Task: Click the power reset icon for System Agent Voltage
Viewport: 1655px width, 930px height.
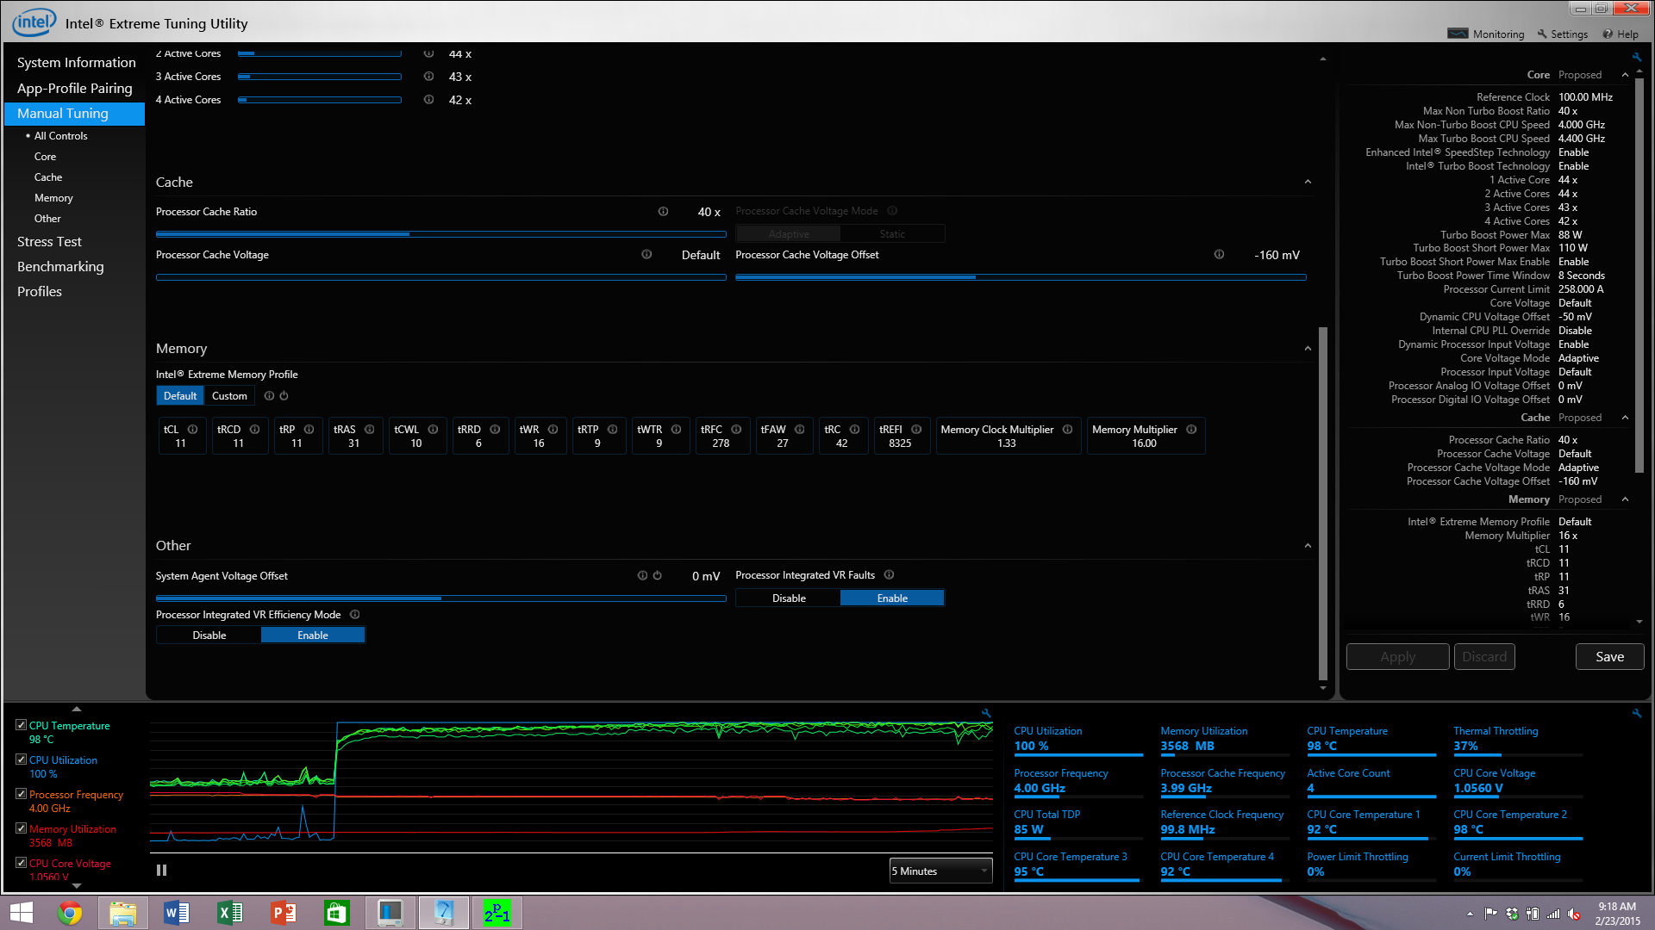Action: (x=657, y=576)
